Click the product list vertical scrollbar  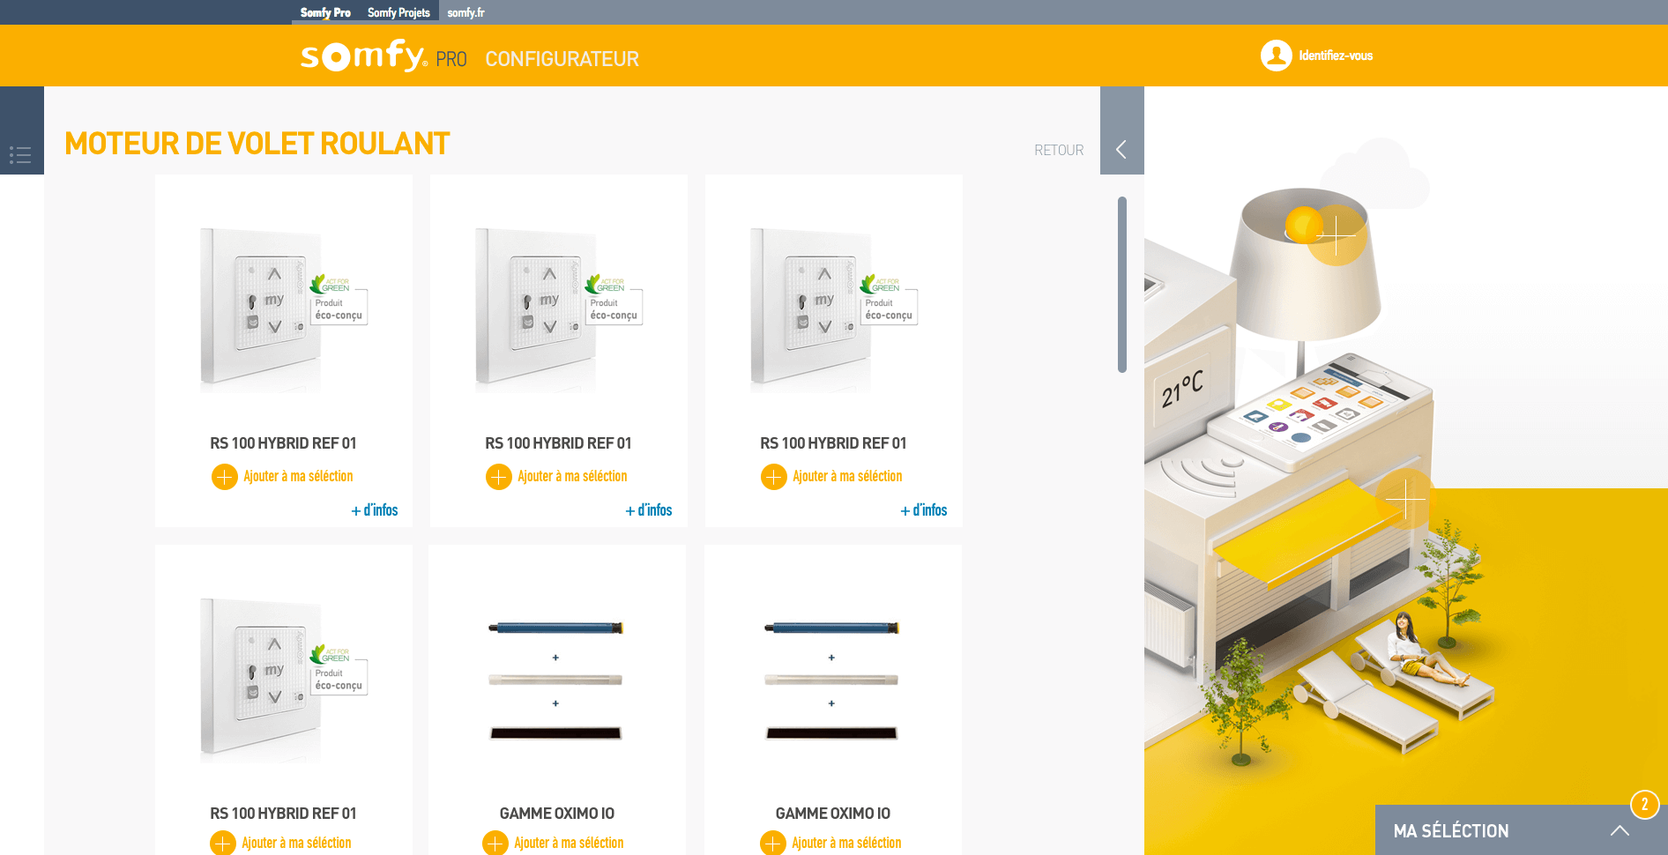click(x=1122, y=285)
